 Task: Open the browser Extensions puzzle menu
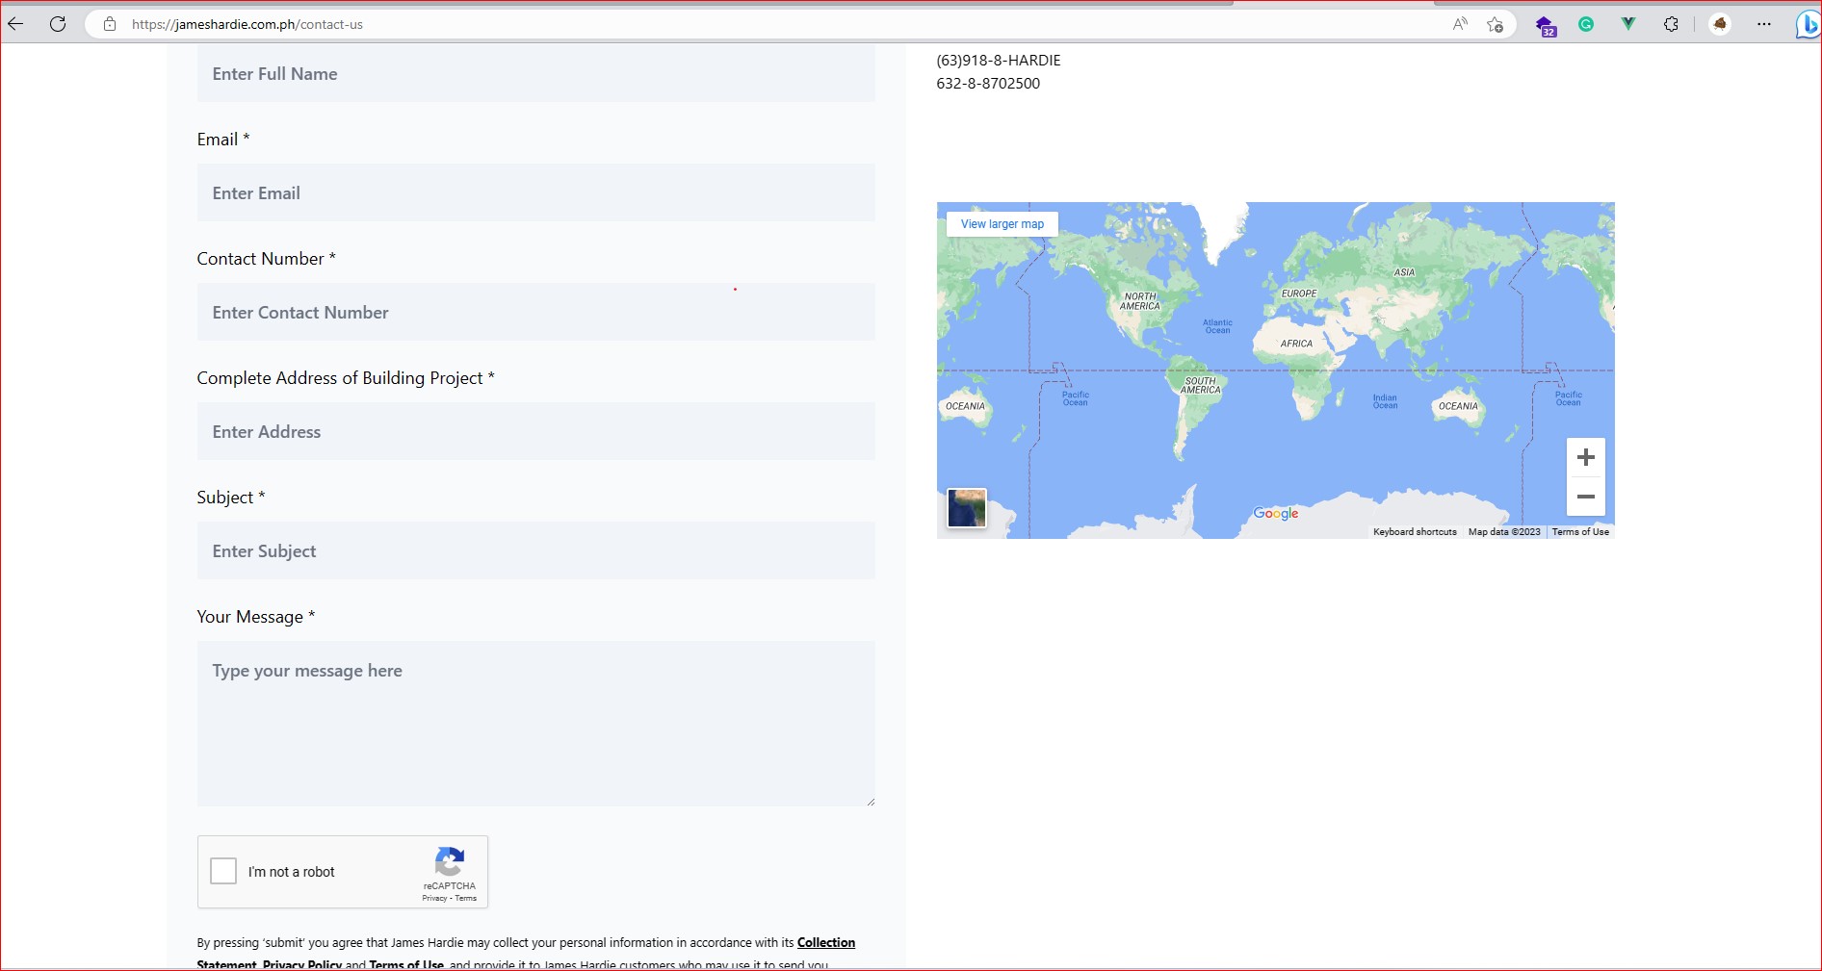click(1671, 24)
